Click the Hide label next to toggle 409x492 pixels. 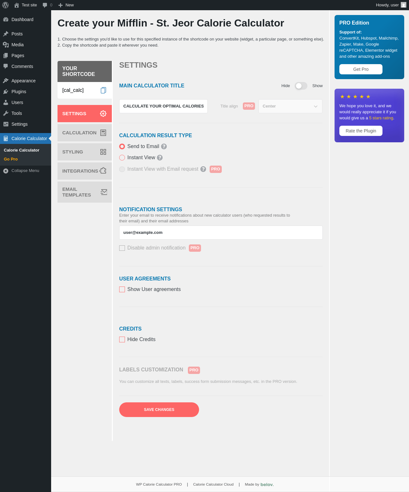286,86
